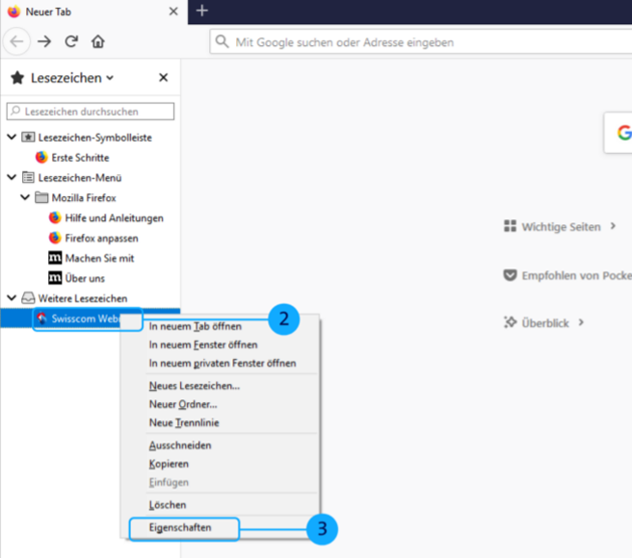Open a new tab with plus button

pos(201,11)
